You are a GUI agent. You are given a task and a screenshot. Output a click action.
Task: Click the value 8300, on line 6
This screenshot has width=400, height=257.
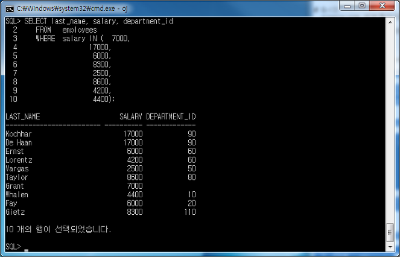pos(102,65)
